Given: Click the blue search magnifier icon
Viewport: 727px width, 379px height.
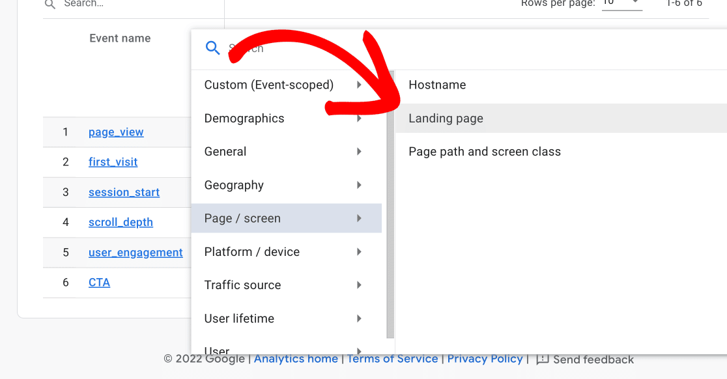Looking at the screenshot, I should tap(213, 48).
